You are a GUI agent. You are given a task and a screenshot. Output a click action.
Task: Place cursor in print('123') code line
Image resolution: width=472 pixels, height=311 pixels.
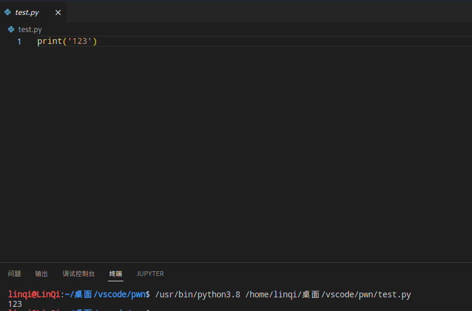click(x=67, y=41)
